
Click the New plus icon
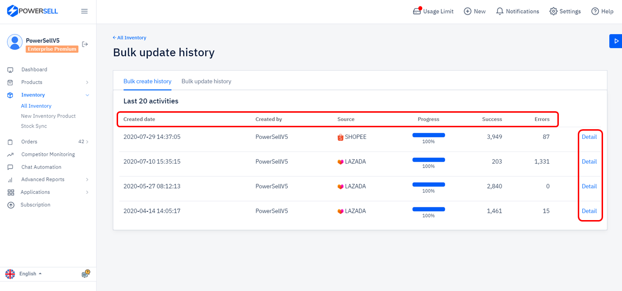pos(467,11)
